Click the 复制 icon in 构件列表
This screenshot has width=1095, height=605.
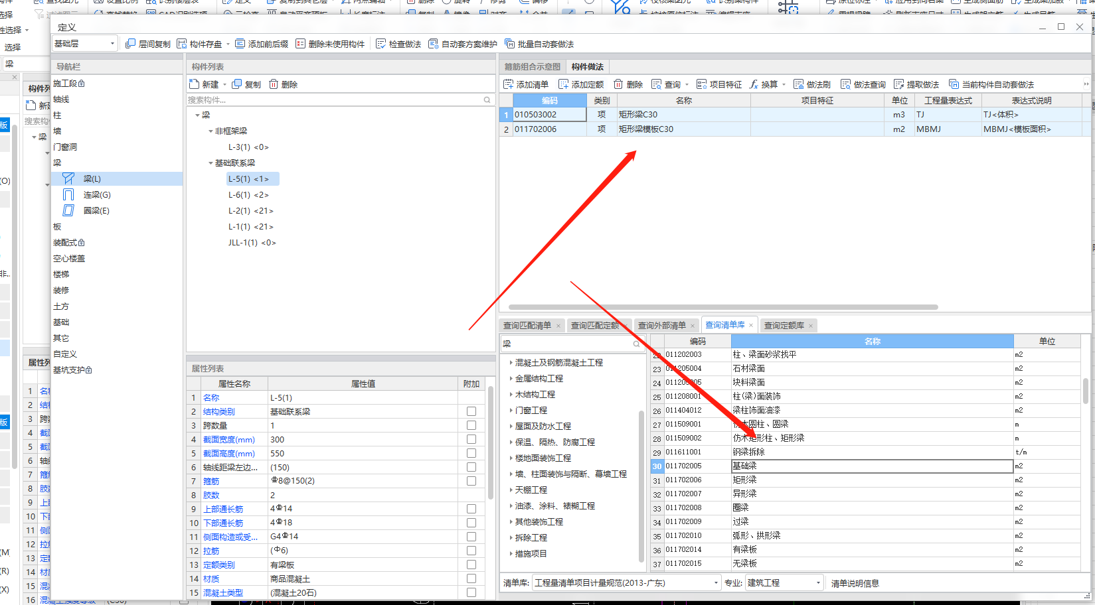tap(236, 84)
